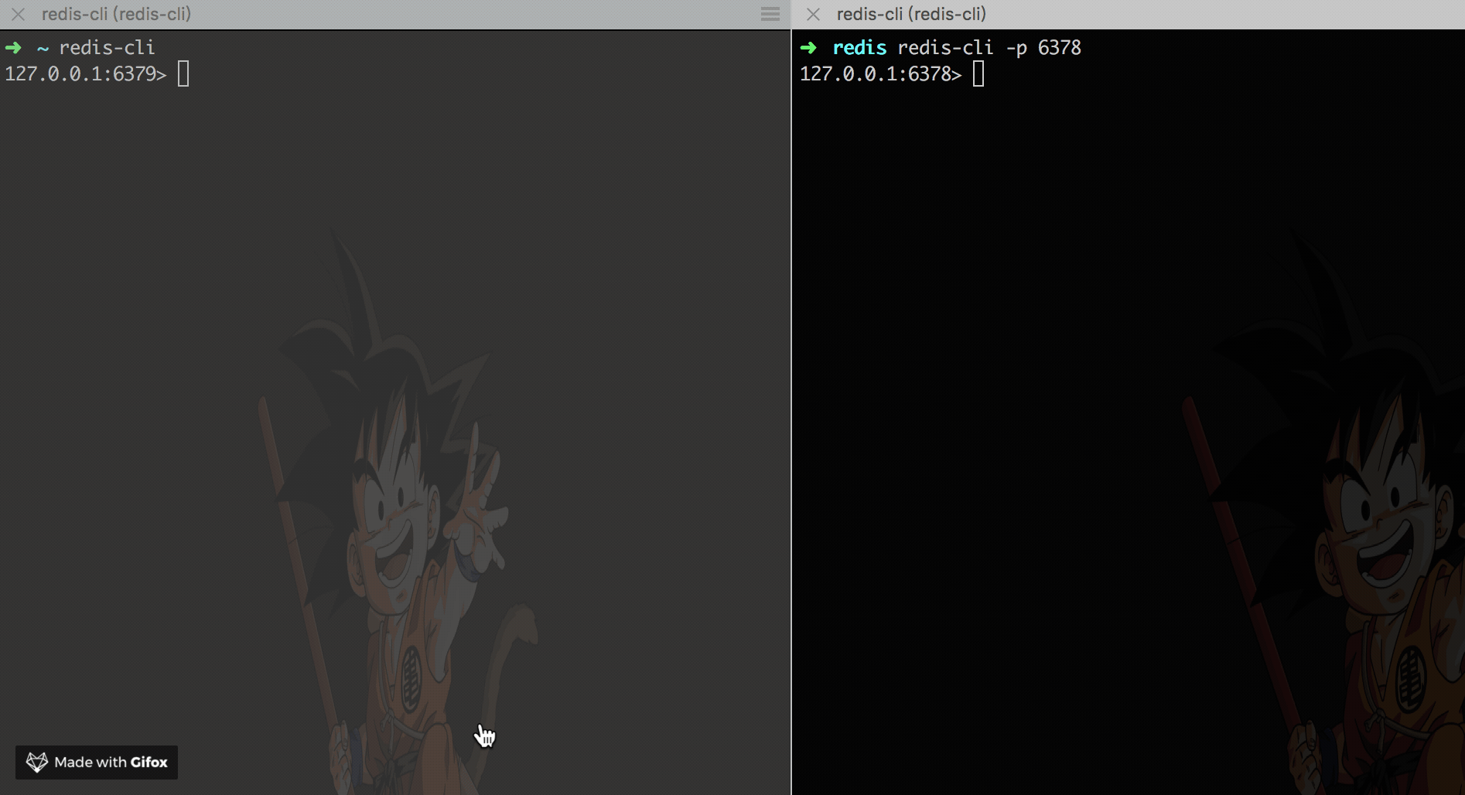This screenshot has height=795, width=1465.
Task: Click the tilde directory in left prompt
Action: click(x=43, y=49)
